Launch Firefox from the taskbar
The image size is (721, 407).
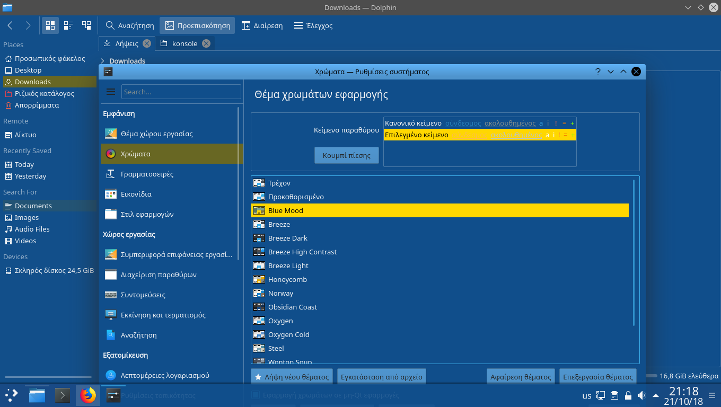87,395
